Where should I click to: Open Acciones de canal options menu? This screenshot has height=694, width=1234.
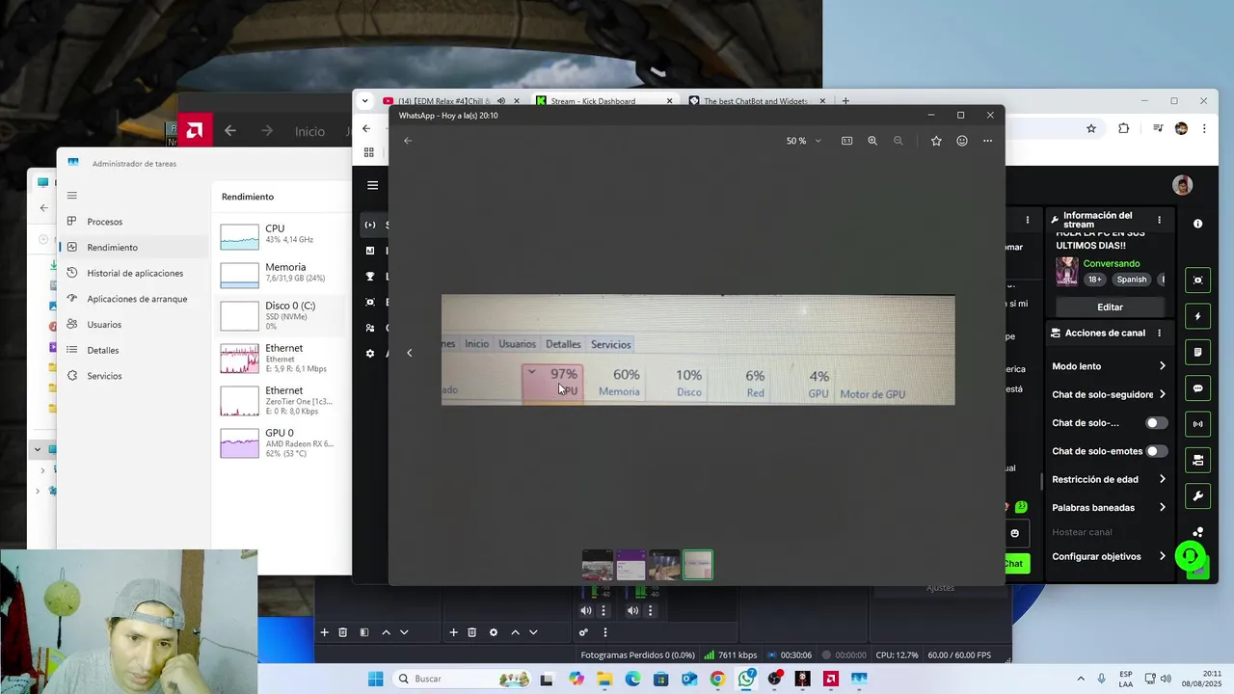(x=1159, y=334)
